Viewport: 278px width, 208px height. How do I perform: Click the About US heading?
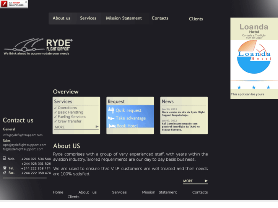pyautogui.click(x=67, y=146)
